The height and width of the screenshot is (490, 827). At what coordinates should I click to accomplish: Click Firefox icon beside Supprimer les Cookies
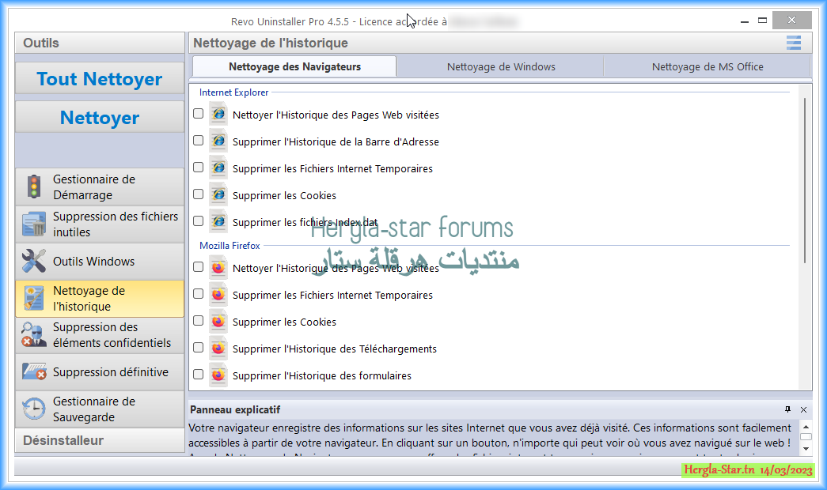point(218,322)
